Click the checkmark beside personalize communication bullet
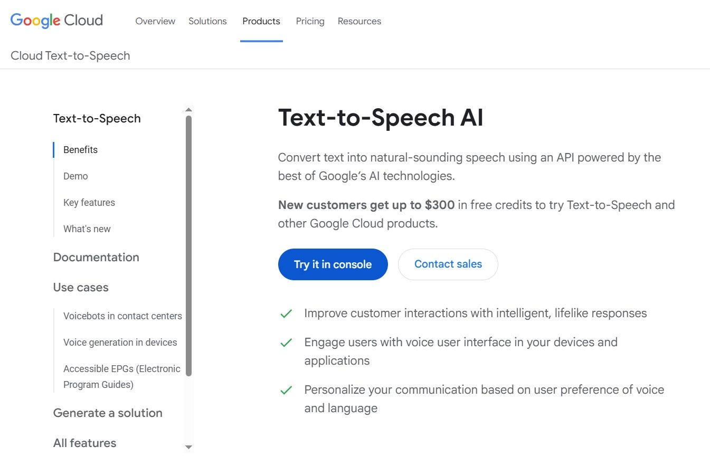 [x=286, y=389]
